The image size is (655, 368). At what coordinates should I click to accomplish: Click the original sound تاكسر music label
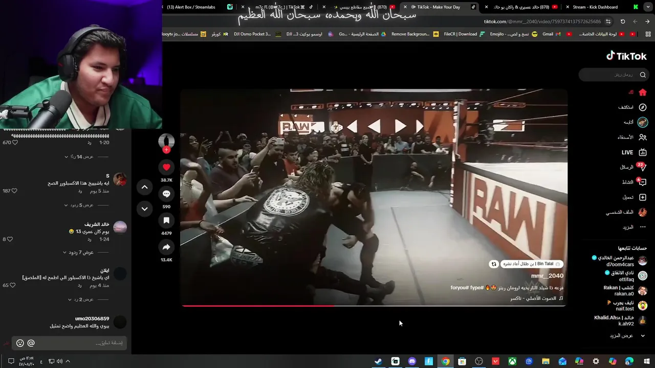537,298
